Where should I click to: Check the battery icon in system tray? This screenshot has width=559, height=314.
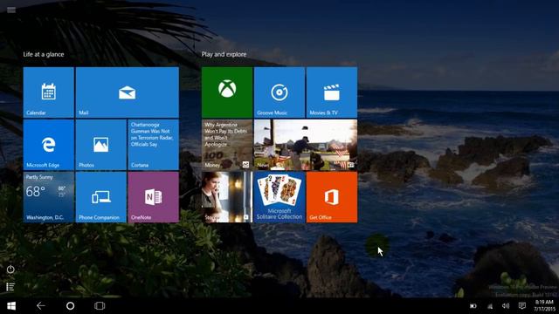click(473, 306)
